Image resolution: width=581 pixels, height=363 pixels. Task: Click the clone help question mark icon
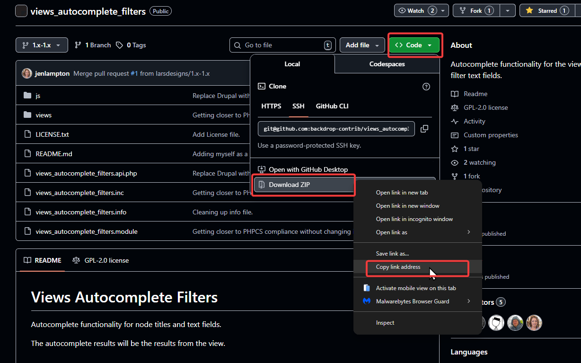[x=426, y=87]
